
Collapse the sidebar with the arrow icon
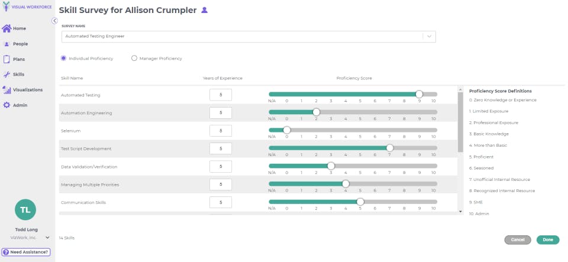[54, 21]
